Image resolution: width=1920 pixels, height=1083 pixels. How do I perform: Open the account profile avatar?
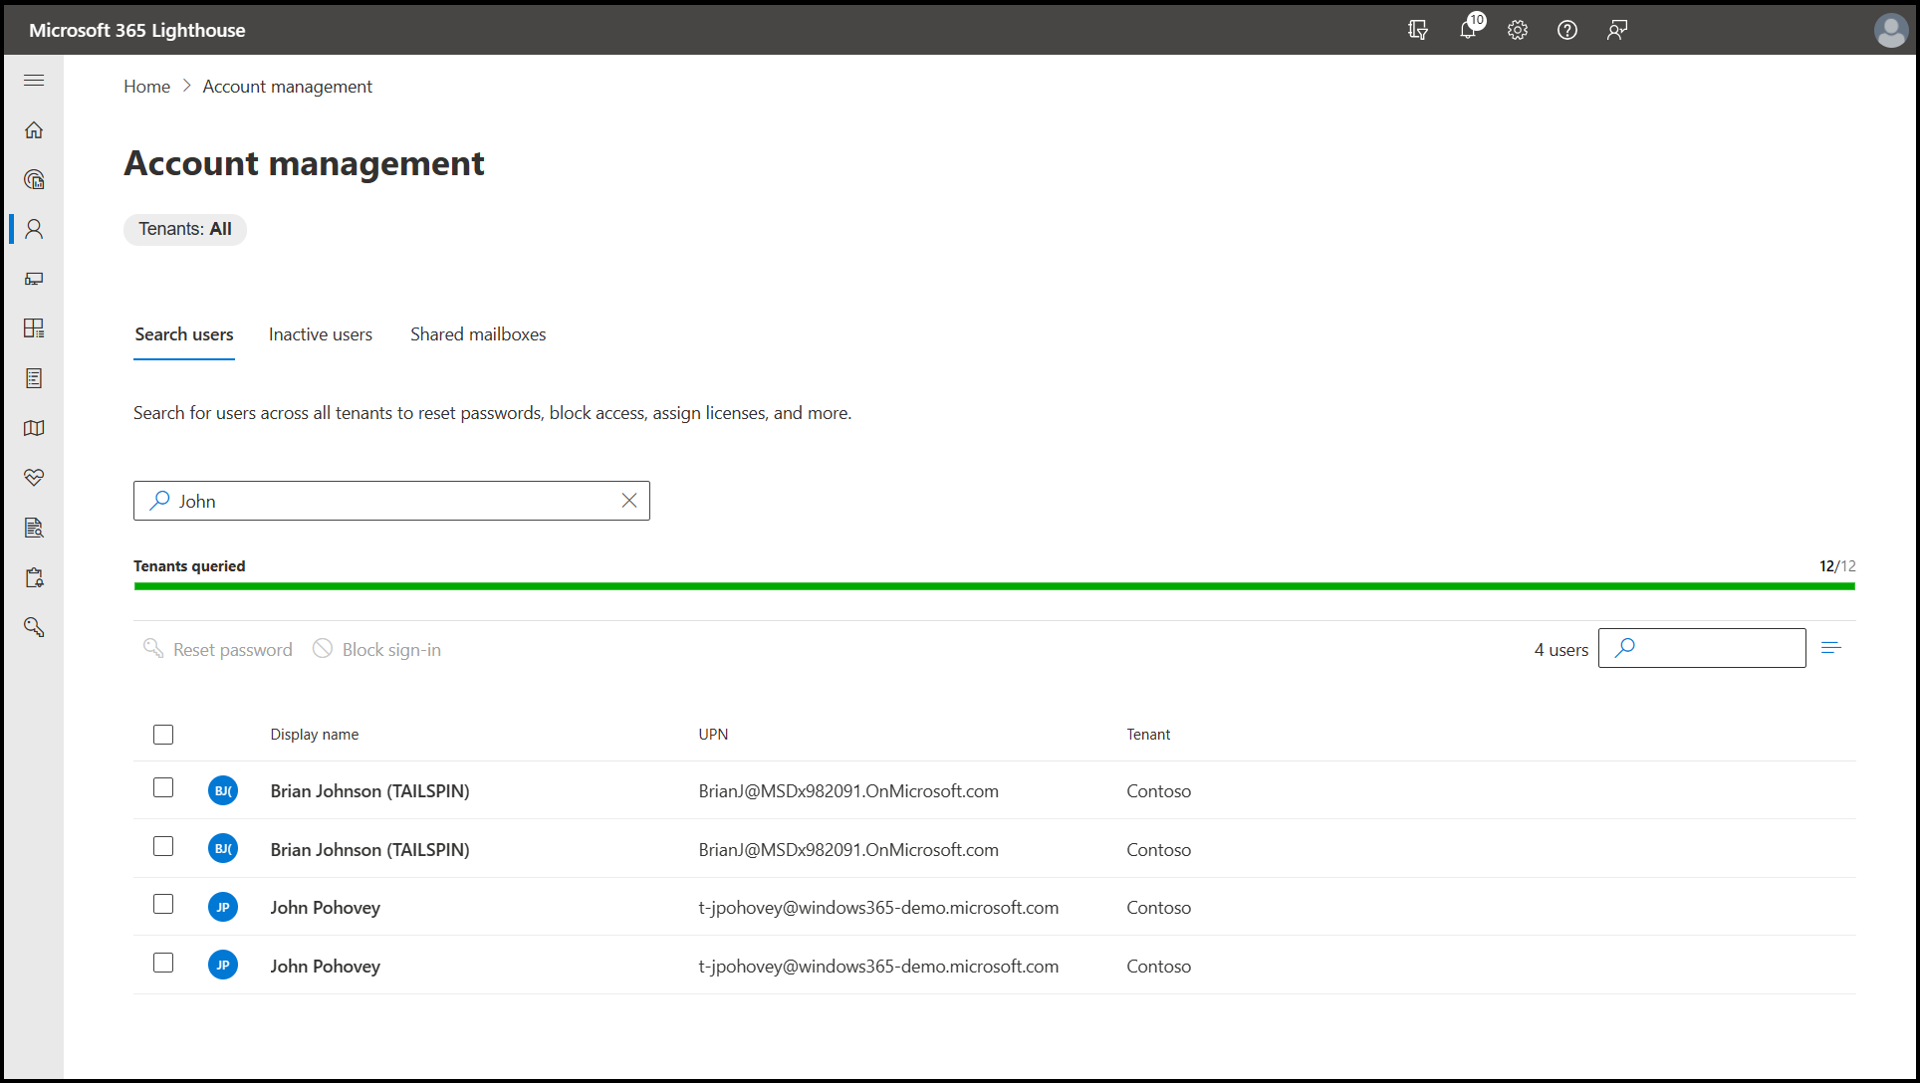coord(1890,30)
